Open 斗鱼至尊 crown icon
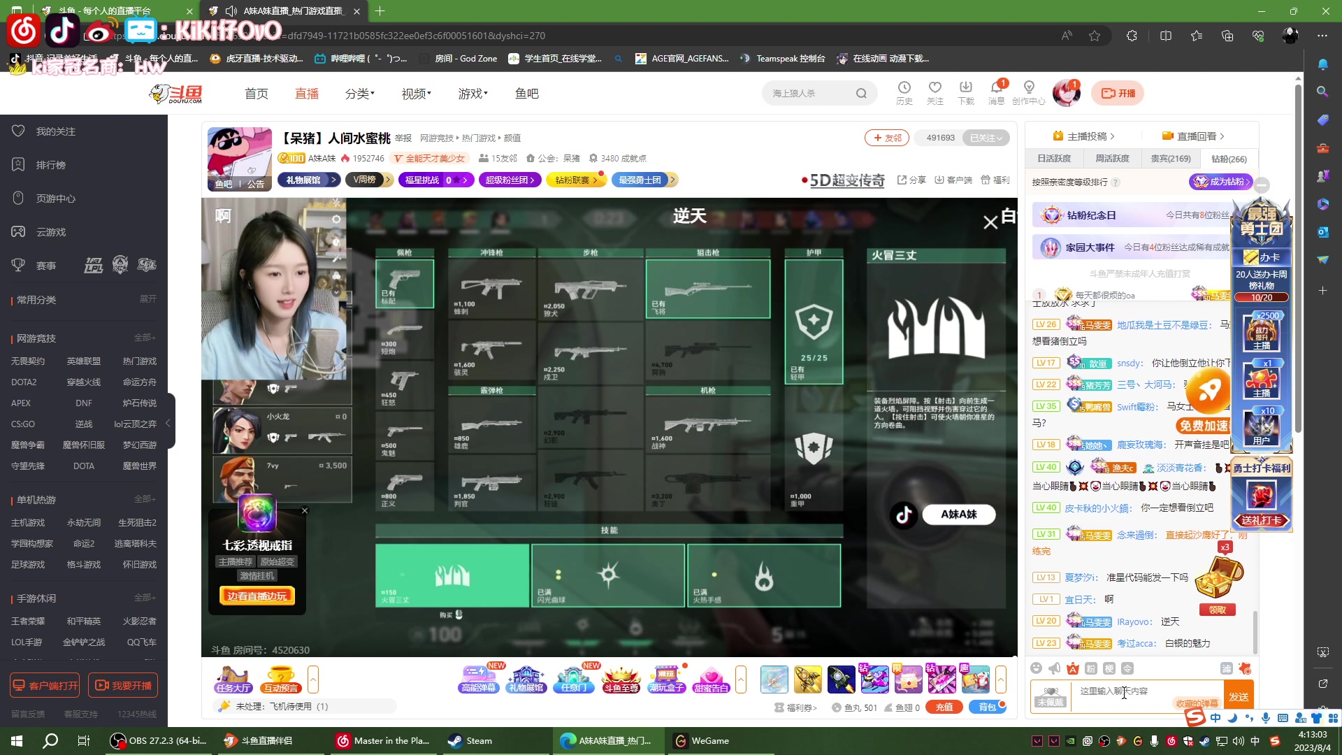 pos(621,679)
